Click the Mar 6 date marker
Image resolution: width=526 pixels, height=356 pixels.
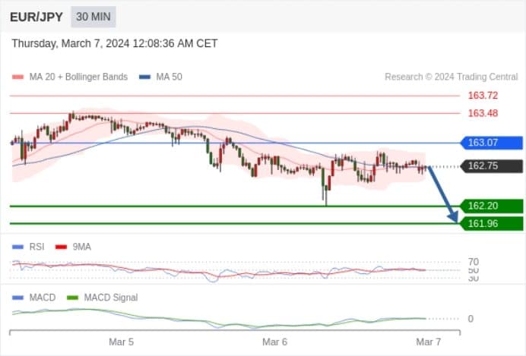pyautogui.click(x=274, y=342)
